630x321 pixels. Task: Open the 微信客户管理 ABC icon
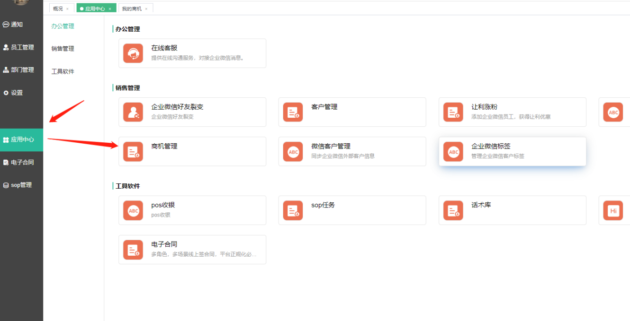(293, 152)
